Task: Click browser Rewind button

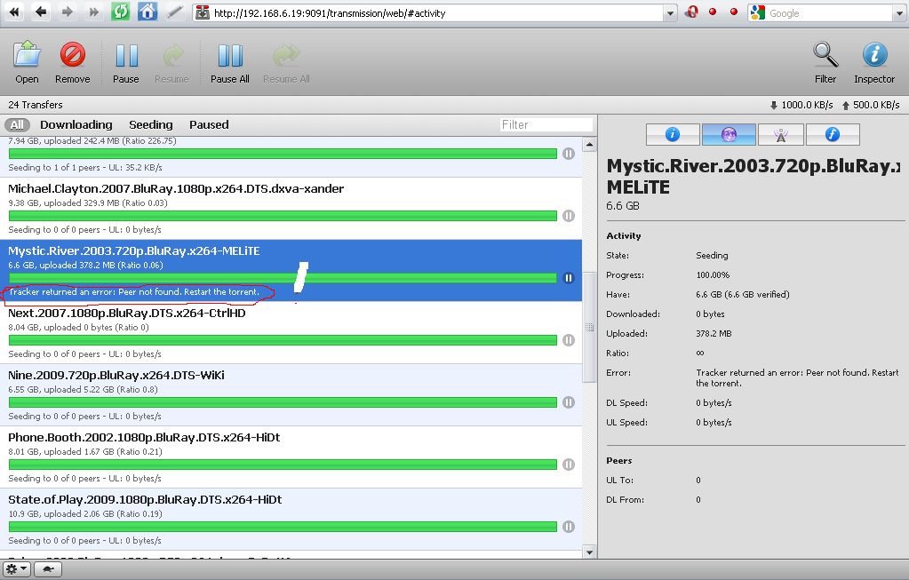Action: [x=14, y=12]
